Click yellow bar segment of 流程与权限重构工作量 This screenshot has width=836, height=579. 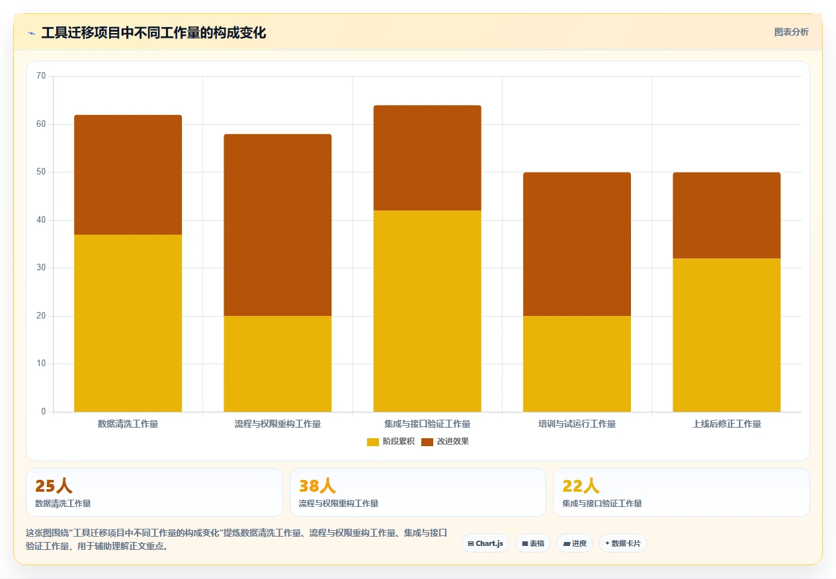click(278, 364)
